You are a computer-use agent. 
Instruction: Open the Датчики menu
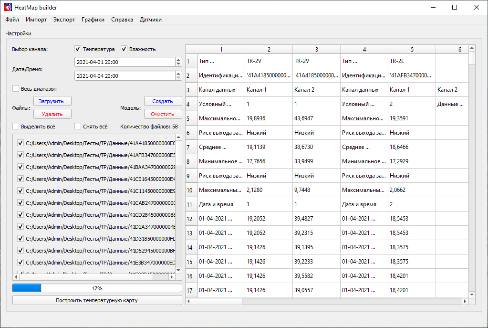(x=150, y=20)
